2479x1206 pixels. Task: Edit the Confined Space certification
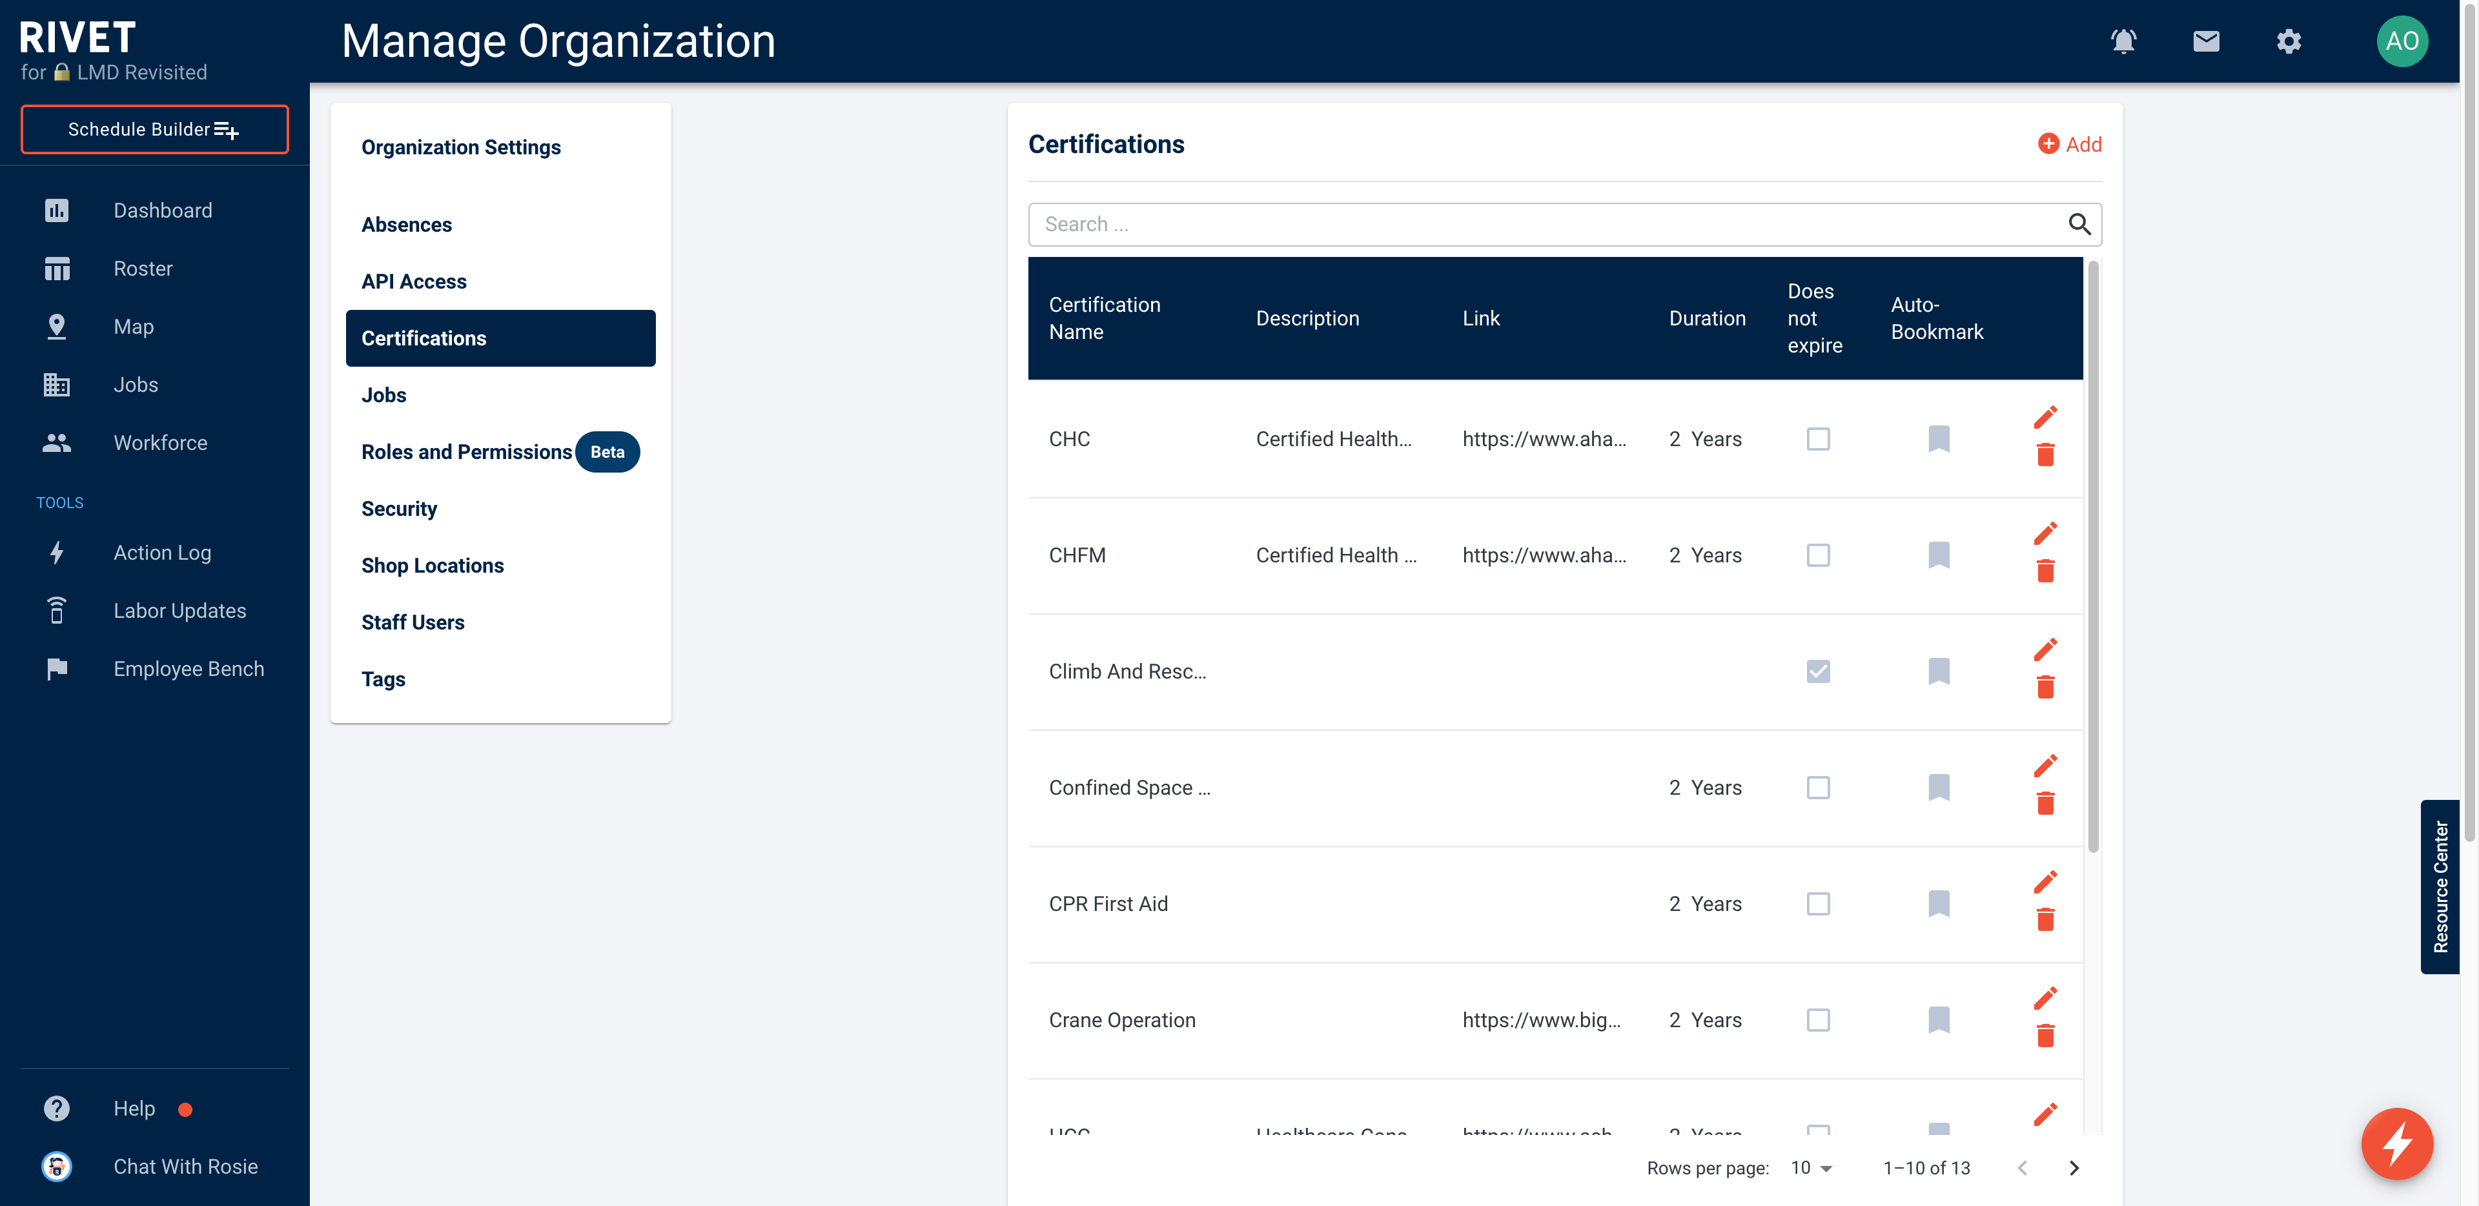pyautogui.click(x=2045, y=766)
